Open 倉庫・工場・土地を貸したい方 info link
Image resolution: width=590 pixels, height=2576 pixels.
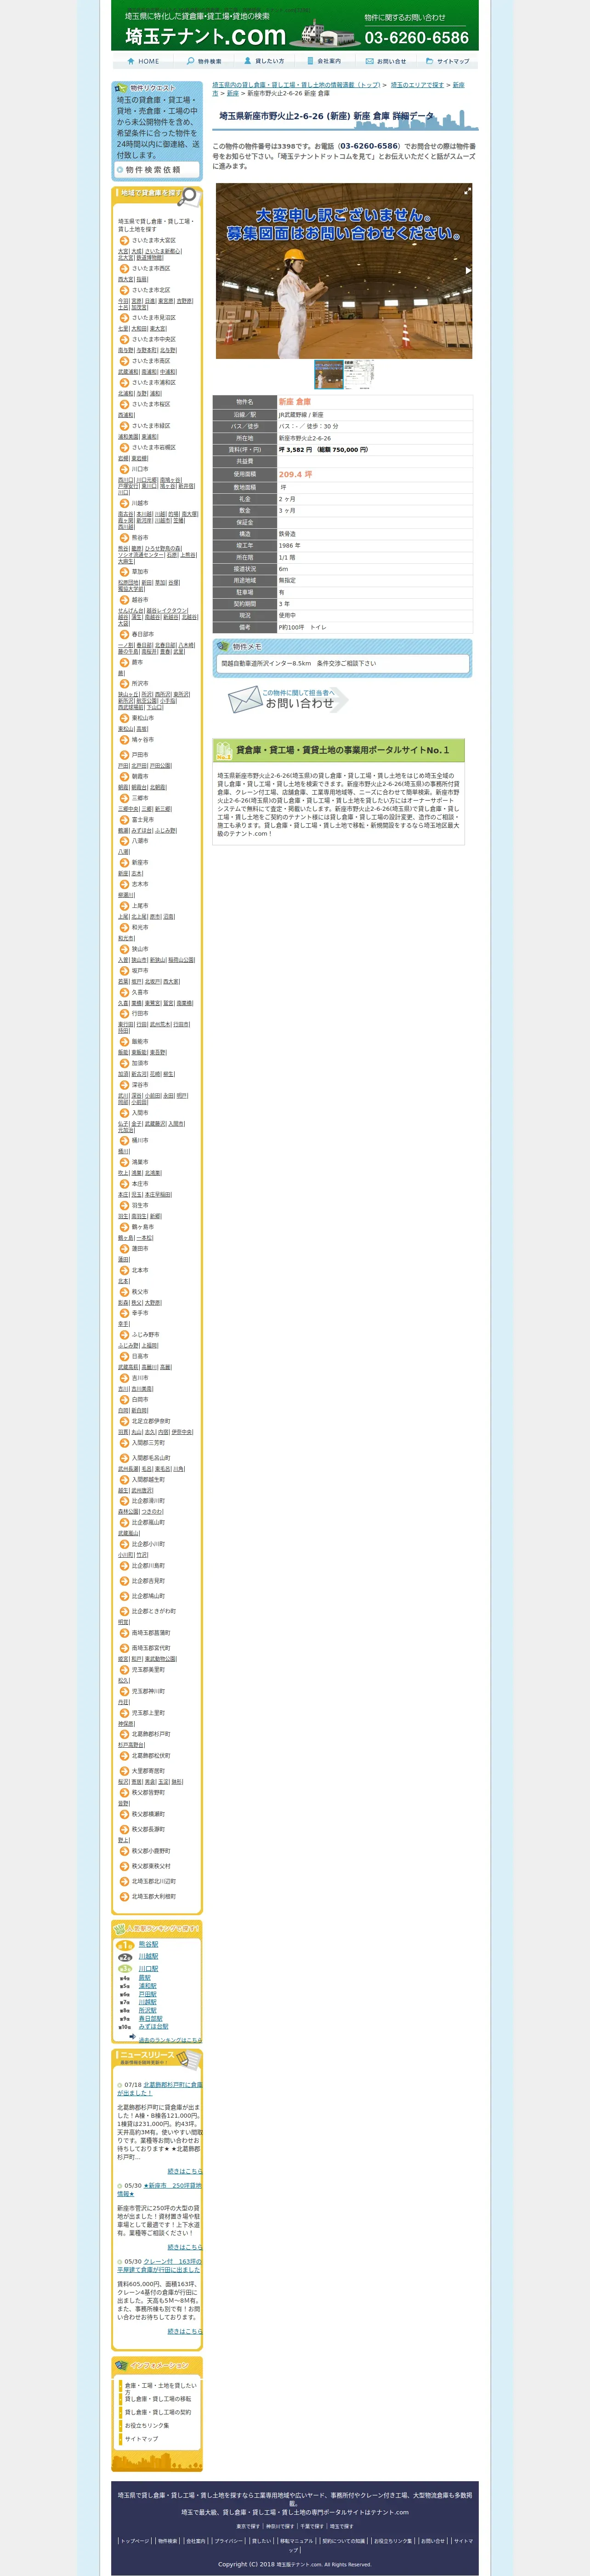160,2389
